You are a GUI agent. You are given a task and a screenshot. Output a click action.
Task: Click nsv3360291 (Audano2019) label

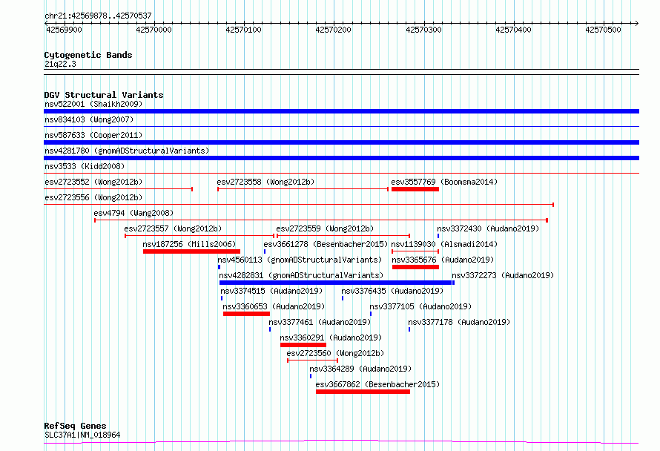point(331,338)
